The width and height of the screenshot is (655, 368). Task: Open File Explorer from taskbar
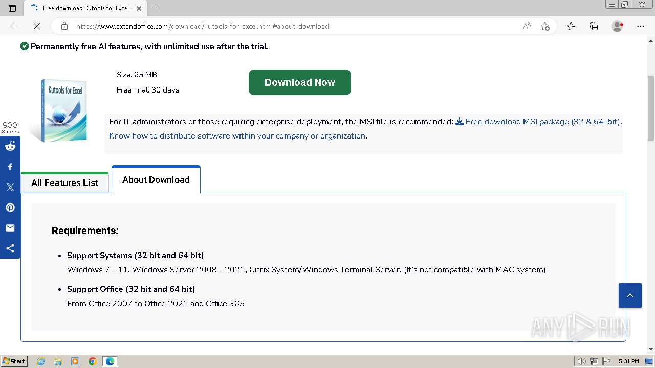[58, 361]
